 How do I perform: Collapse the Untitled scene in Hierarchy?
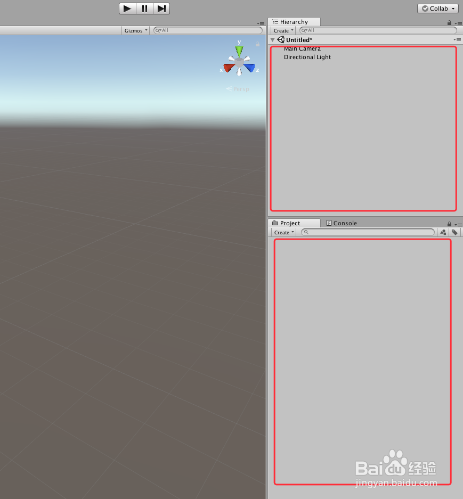click(x=272, y=39)
